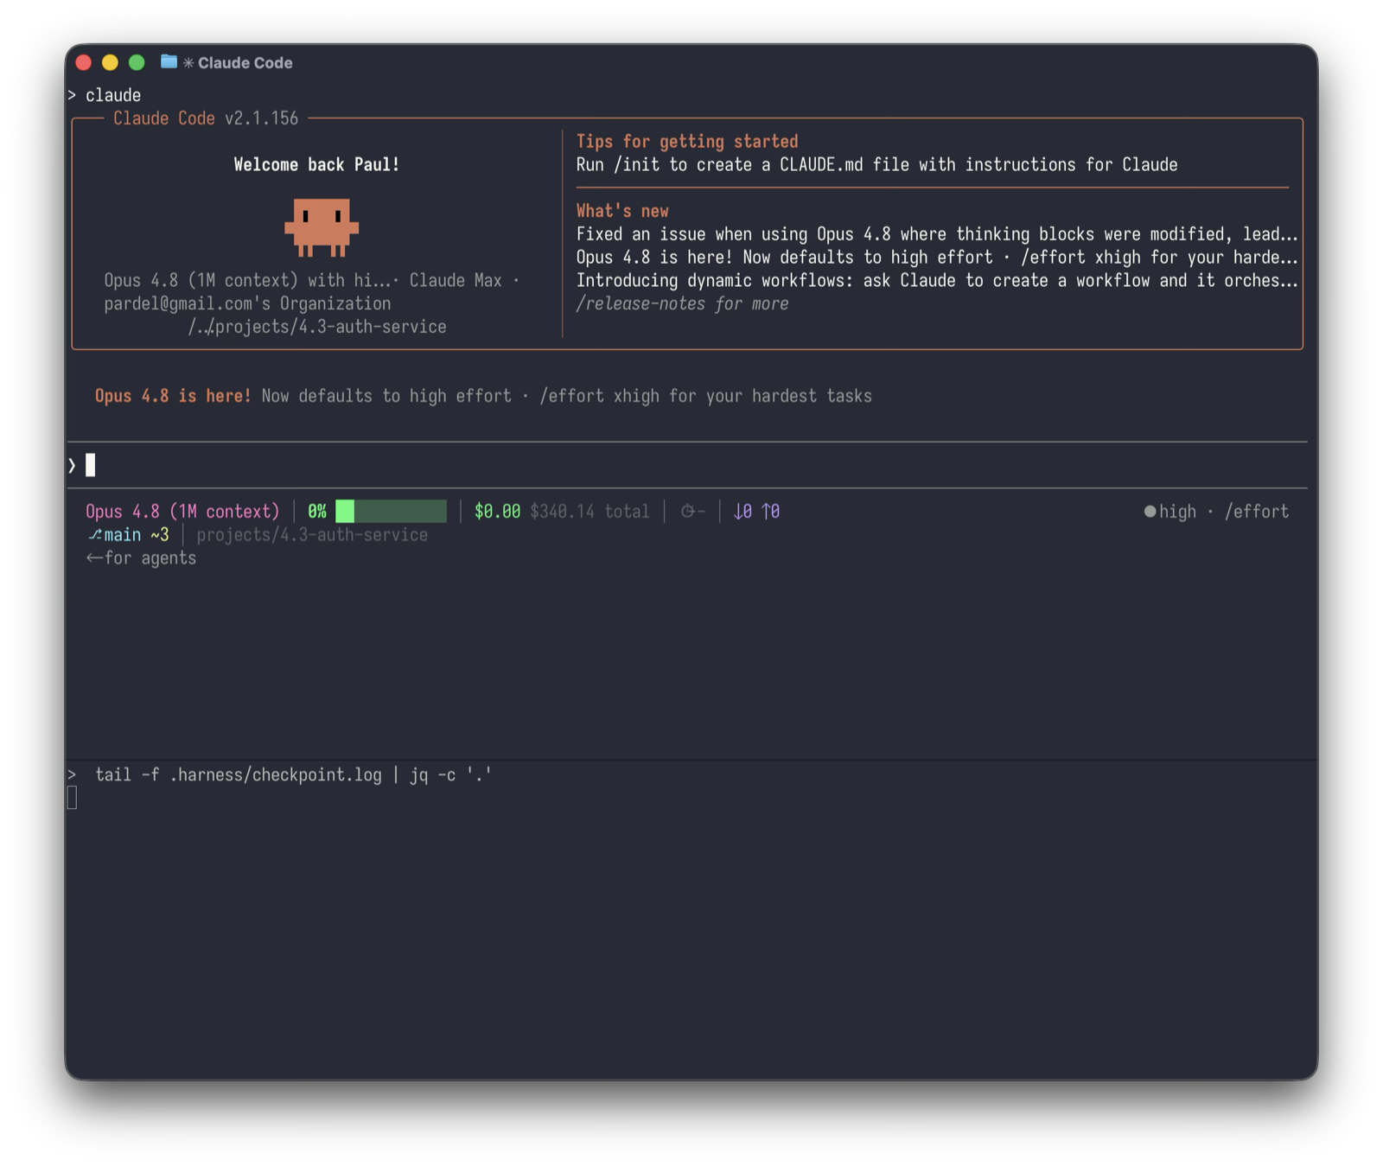This screenshot has width=1383, height=1166.
Task: Click the 'Fixed an issue when using Opus 4.8' line
Action: 937,234
